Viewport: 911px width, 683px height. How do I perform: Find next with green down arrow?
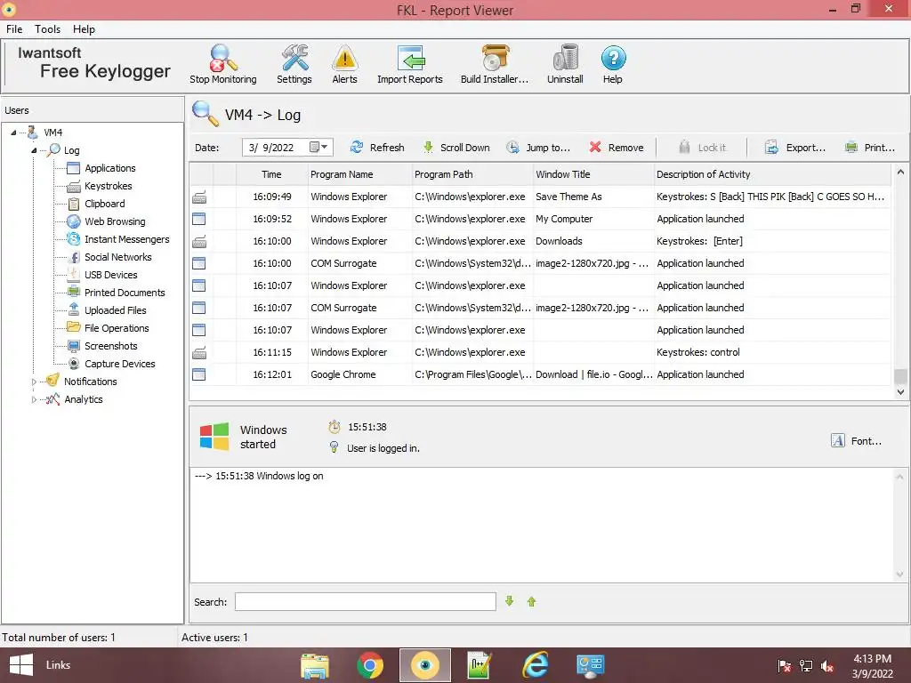pyautogui.click(x=510, y=602)
